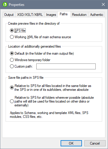Click the Windows temporary folder label text
This screenshot has height=149, width=108.
coord(32,60)
